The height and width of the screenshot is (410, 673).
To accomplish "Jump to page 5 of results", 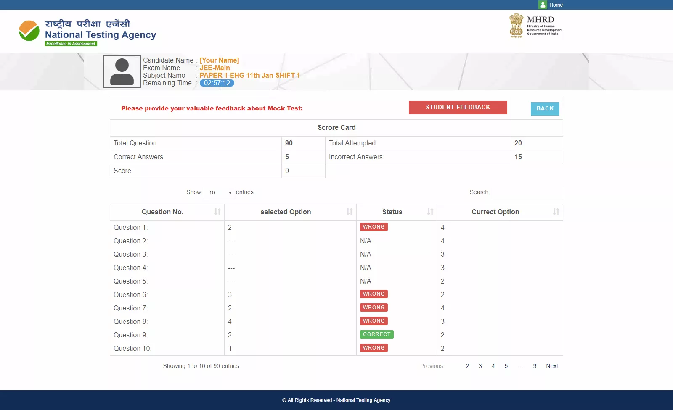I will point(506,366).
